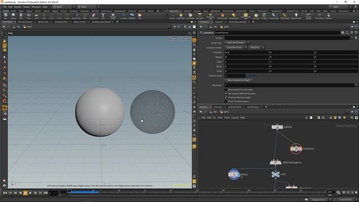Open the Group field dropdown arrow
Screen dimensions: 359x202
tap(352, 38)
